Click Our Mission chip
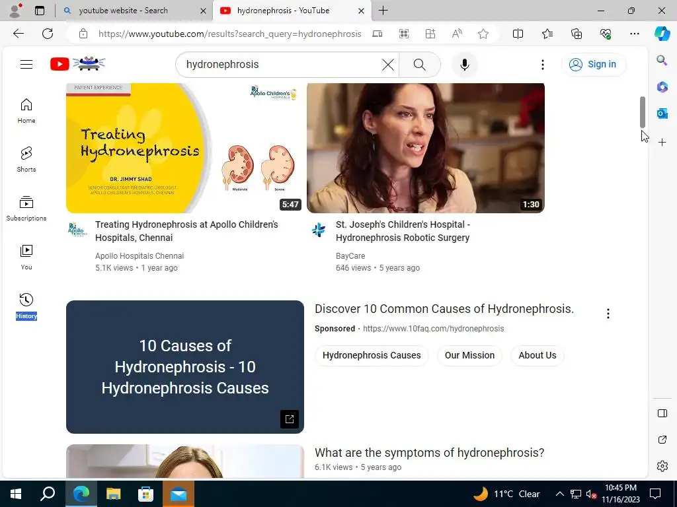 tap(469, 355)
